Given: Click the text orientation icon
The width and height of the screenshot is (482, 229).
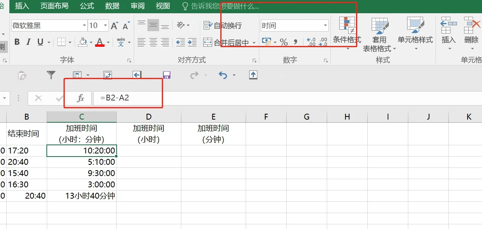Looking at the screenshot, I should pos(181,25).
